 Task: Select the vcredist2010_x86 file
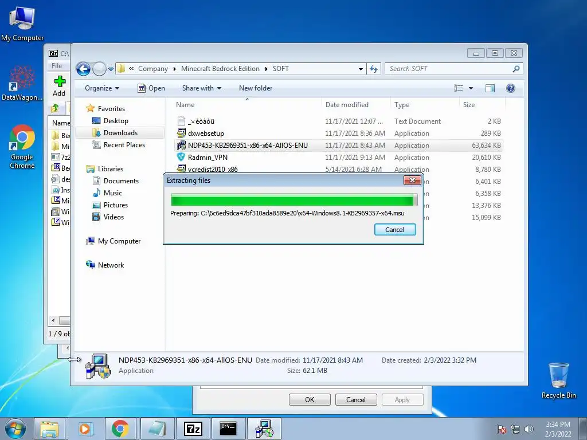pyautogui.click(x=213, y=169)
